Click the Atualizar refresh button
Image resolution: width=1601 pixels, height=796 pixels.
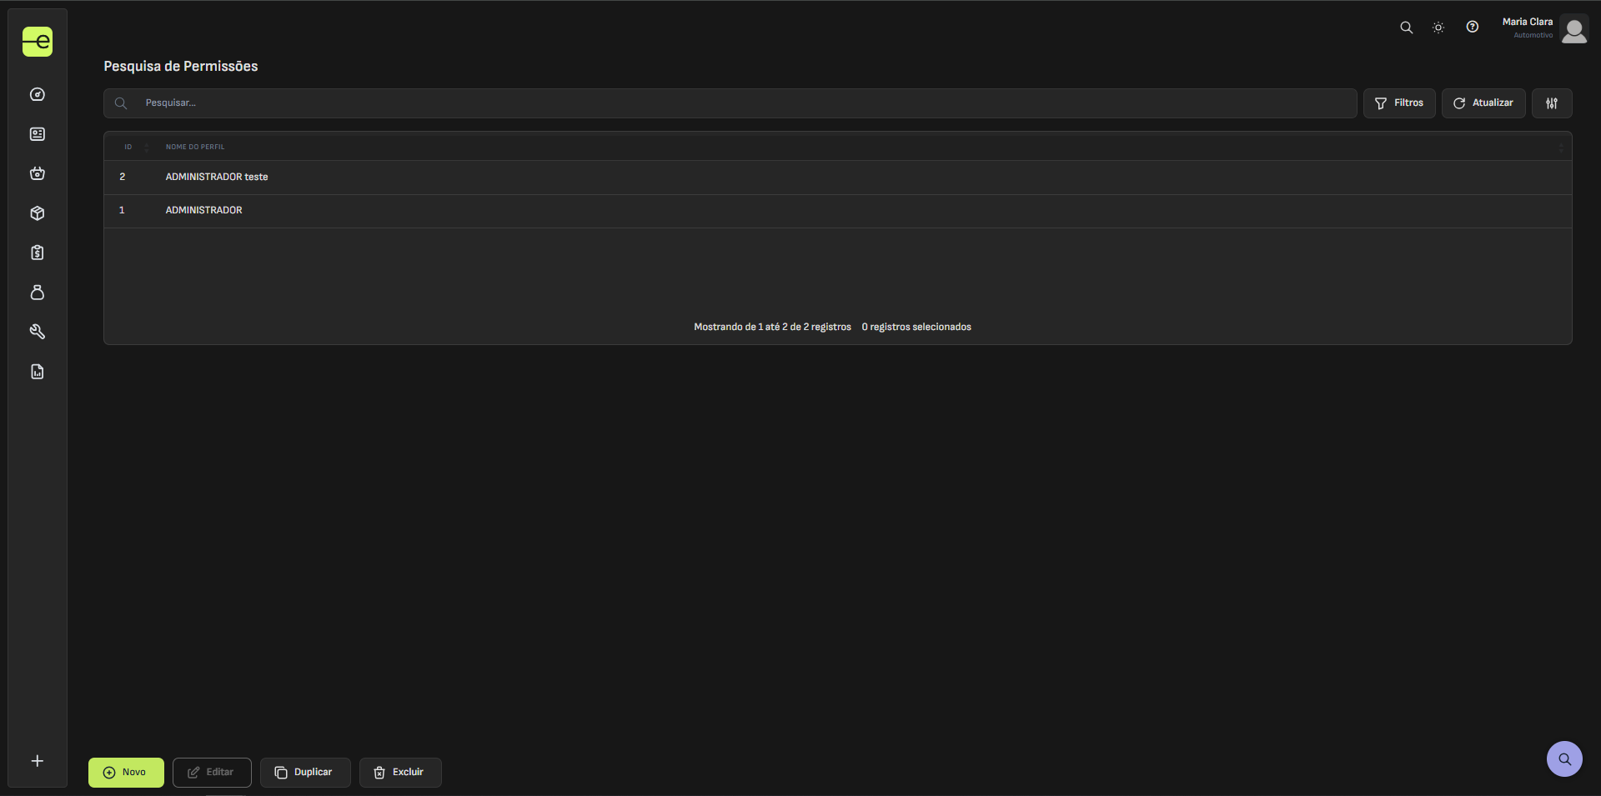(x=1483, y=103)
